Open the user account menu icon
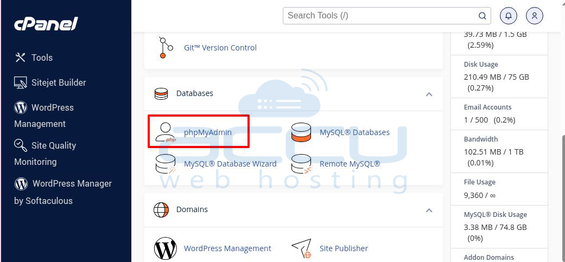The width and height of the screenshot is (565, 262). (x=535, y=16)
